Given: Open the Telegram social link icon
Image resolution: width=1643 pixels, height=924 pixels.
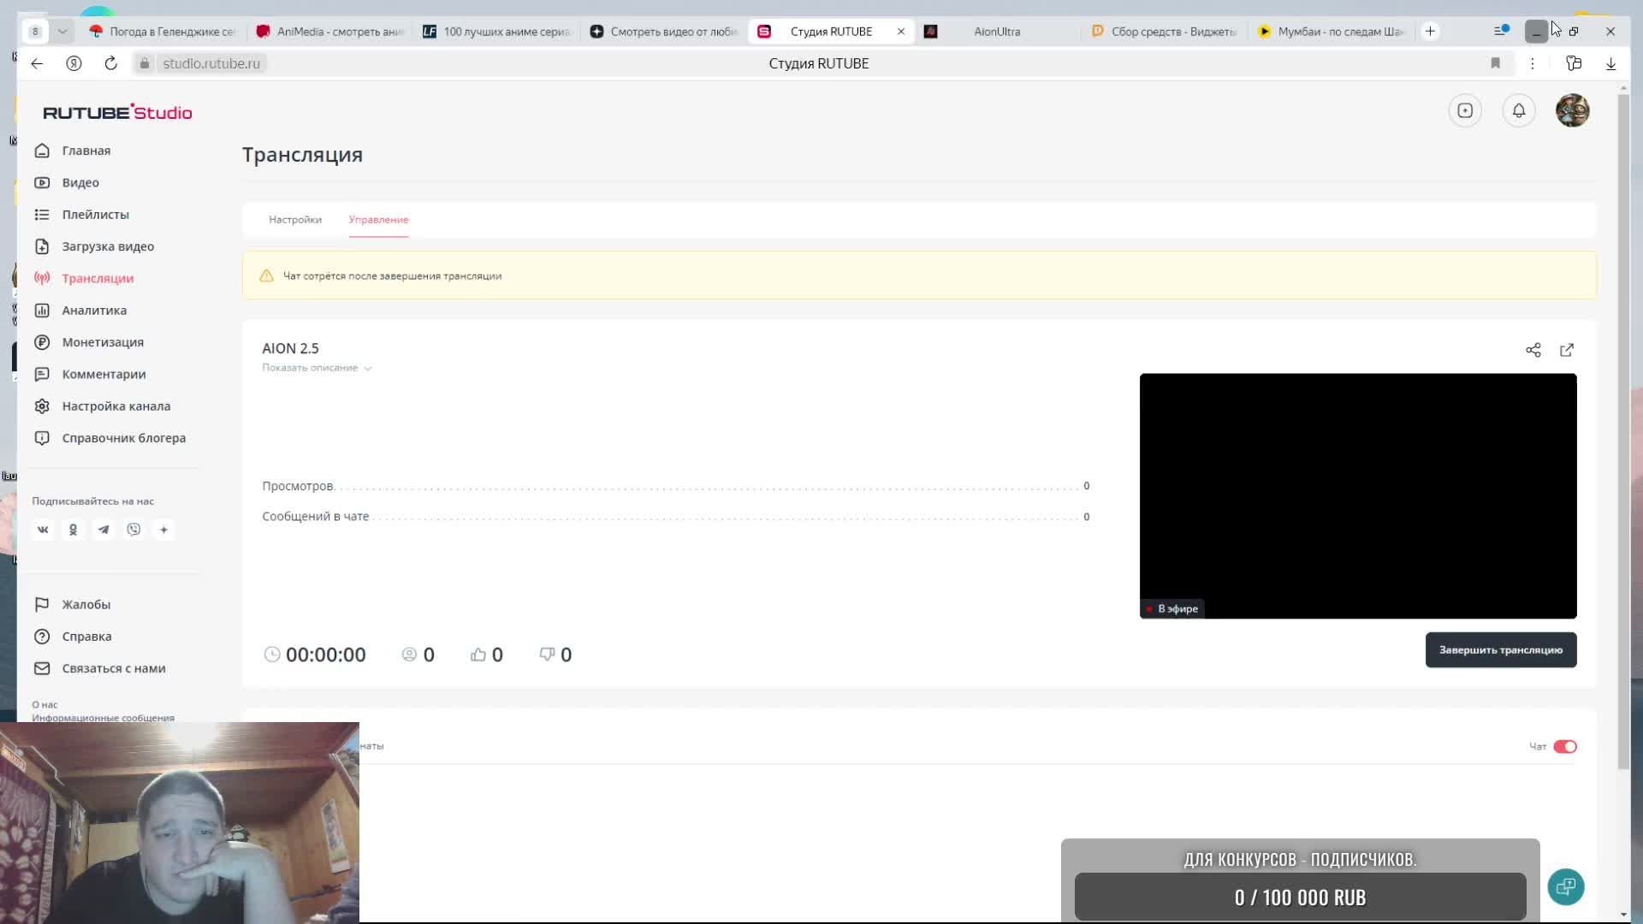Looking at the screenshot, I should 104,530.
